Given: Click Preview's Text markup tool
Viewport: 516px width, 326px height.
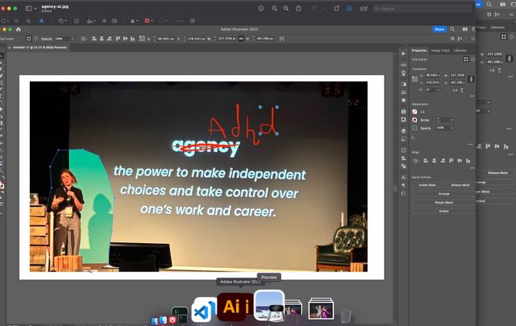Looking at the screenshot, I should 77,21.
